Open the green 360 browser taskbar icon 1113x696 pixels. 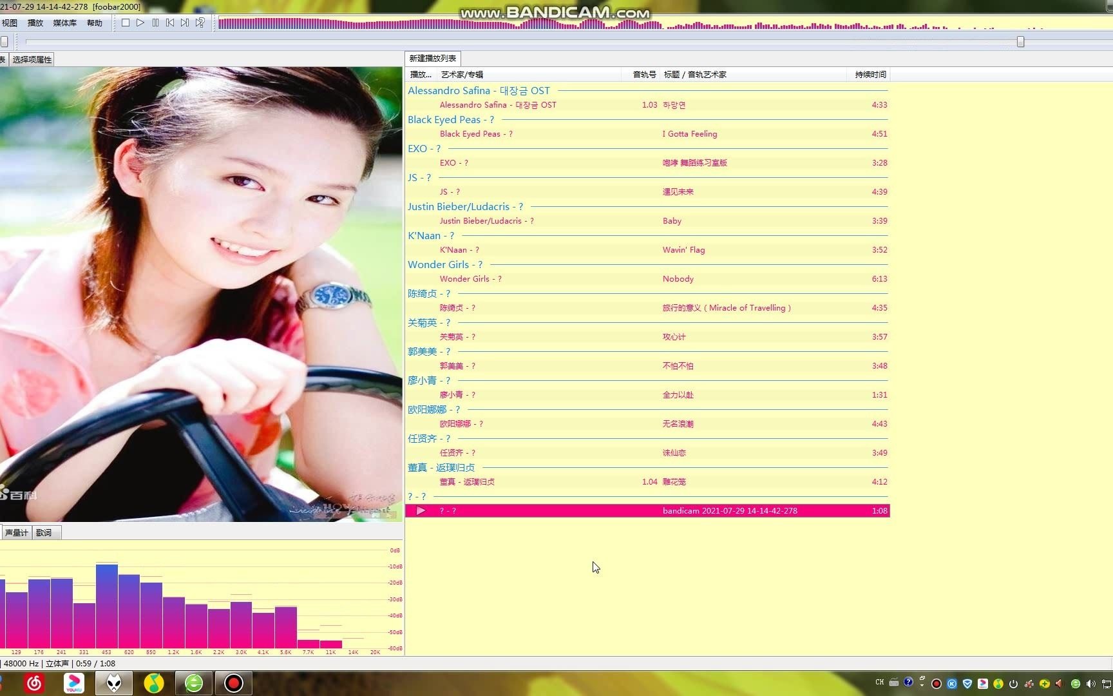pos(194,683)
